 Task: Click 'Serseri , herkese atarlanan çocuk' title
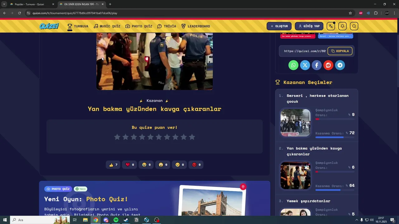tap(318, 98)
